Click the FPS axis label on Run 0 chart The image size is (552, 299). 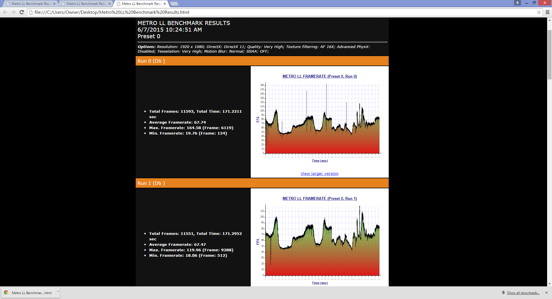258,119
